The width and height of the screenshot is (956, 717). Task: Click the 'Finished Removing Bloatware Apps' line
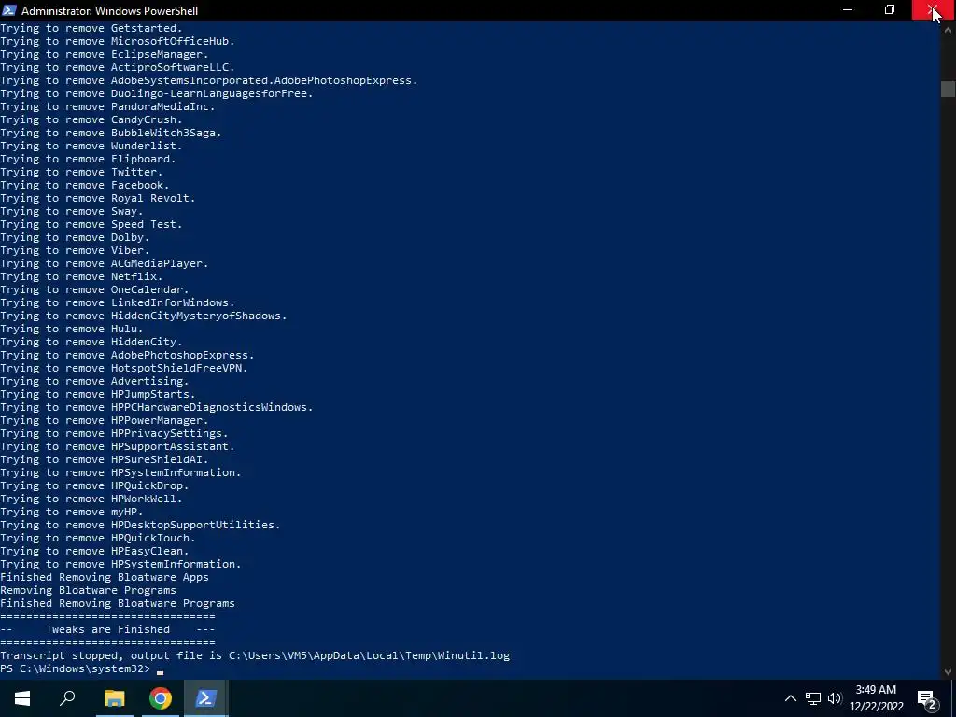(x=105, y=577)
